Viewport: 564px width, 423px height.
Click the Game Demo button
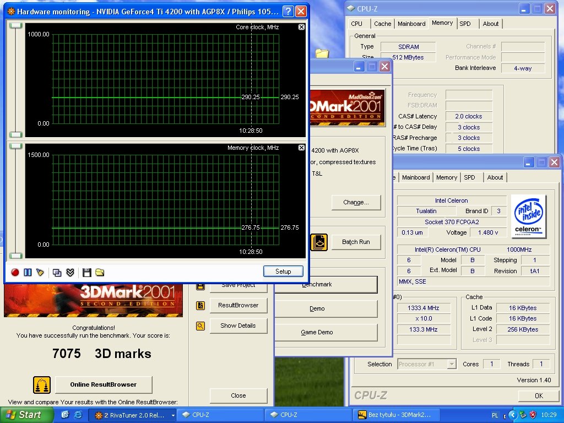coord(326,332)
